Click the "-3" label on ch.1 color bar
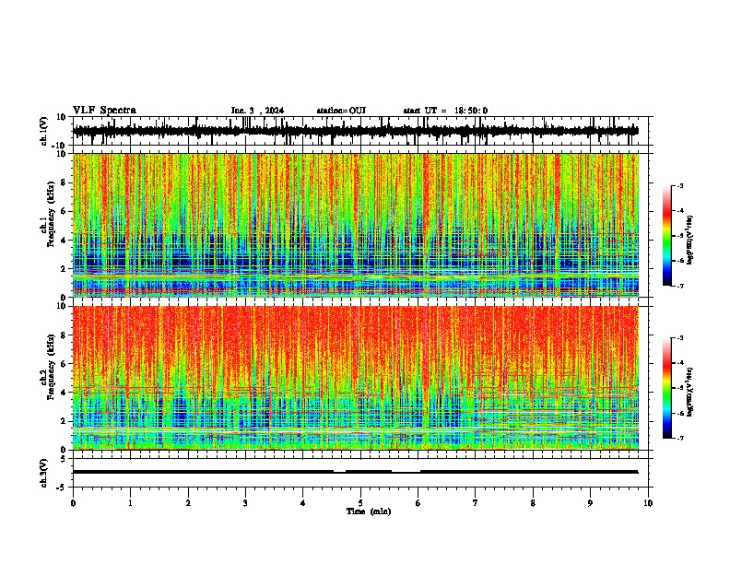This screenshot has height=564, width=730. point(680,186)
